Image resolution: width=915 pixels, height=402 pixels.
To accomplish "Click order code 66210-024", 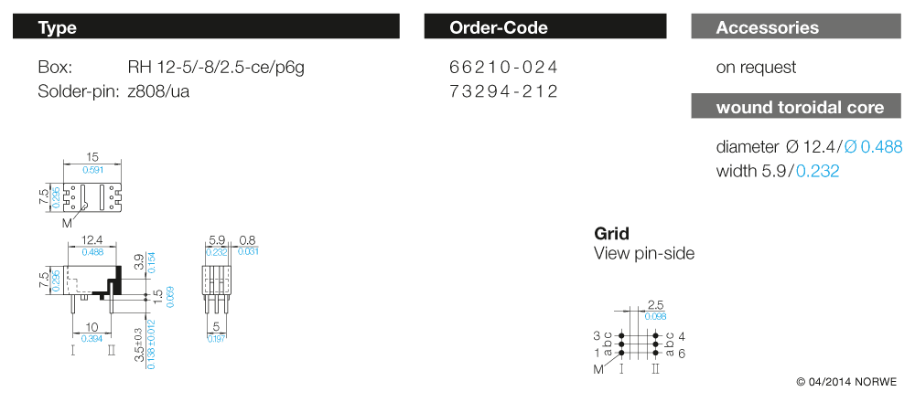I will [x=503, y=67].
